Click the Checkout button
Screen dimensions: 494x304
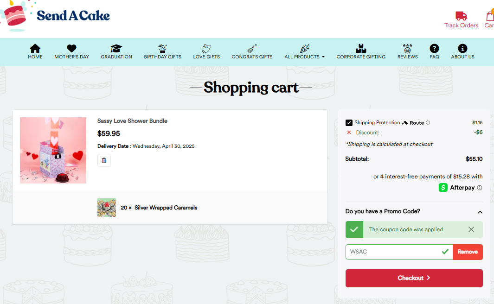click(414, 278)
